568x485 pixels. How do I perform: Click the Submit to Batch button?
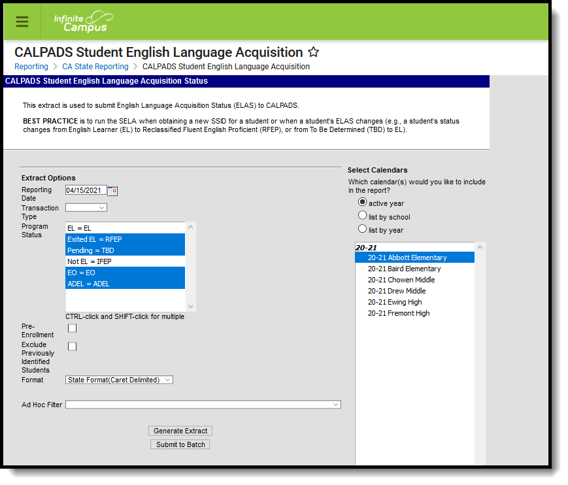pyautogui.click(x=180, y=444)
